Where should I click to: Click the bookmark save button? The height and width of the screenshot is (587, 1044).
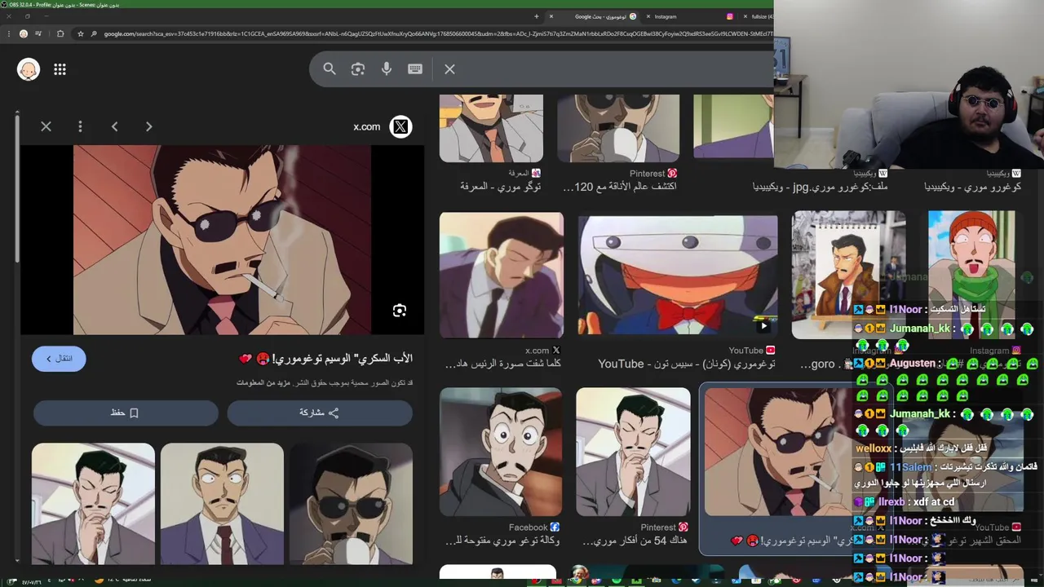tap(126, 413)
